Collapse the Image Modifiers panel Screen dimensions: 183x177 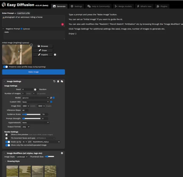coord(4,153)
